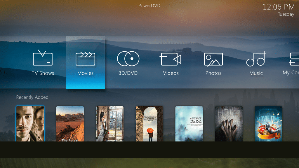The image size is (299, 168).
Task: Select the Movies clapperboard icon
Action: (x=85, y=59)
